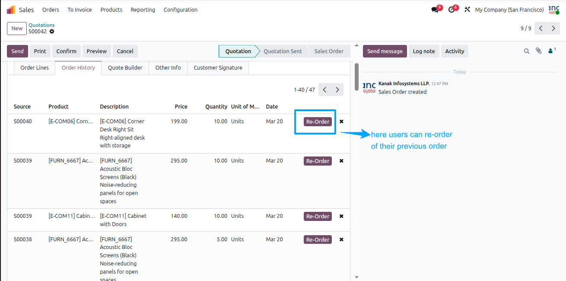566x281 pixels.
Task: Click the scrollbar down arrow
Action: 356,277
